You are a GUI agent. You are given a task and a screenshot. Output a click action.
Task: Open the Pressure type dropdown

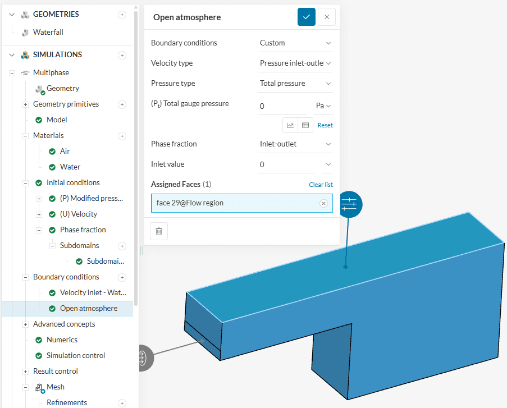click(x=295, y=84)
